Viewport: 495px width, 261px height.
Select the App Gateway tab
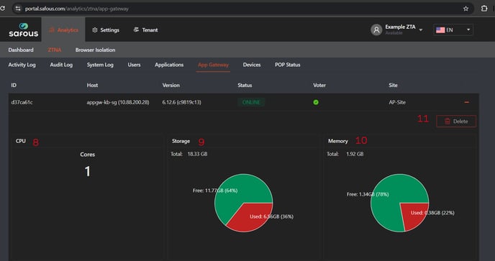point(213,65)
